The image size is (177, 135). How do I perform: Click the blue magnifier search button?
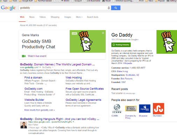pyautogui.click(x=116, y=8)
